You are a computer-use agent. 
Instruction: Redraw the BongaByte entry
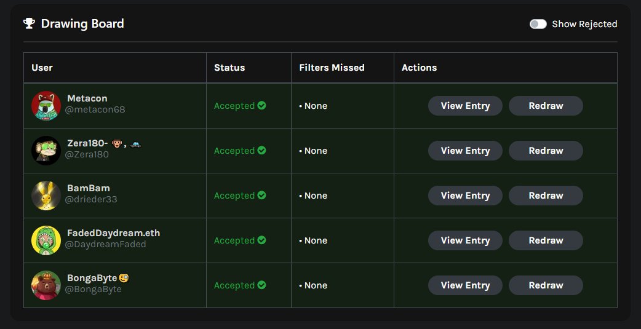coord(546,286)
